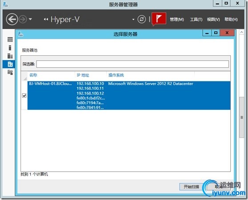
Task: Open the 视图(V) menu
Action: tap(213, 19)
